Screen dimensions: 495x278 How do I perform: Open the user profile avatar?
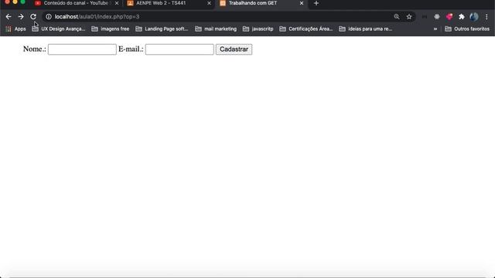474,17
